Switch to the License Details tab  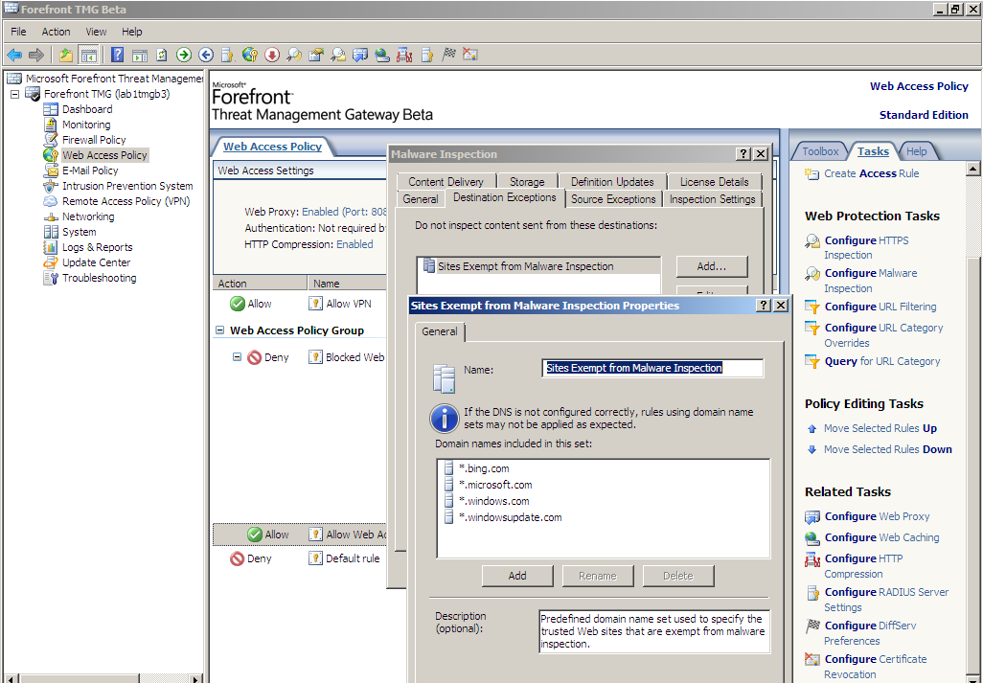point(714,182)
